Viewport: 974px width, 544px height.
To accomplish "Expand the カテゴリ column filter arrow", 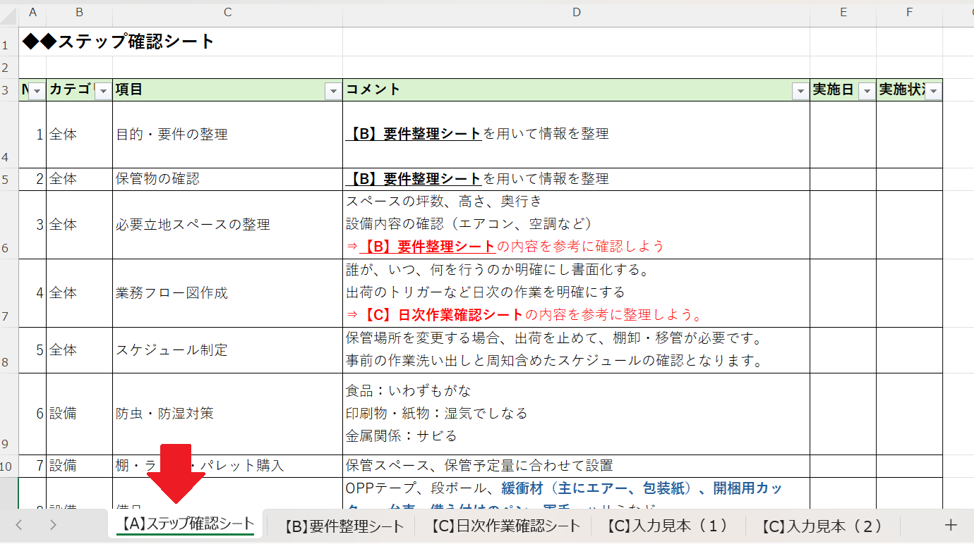I will click(103, 91).
